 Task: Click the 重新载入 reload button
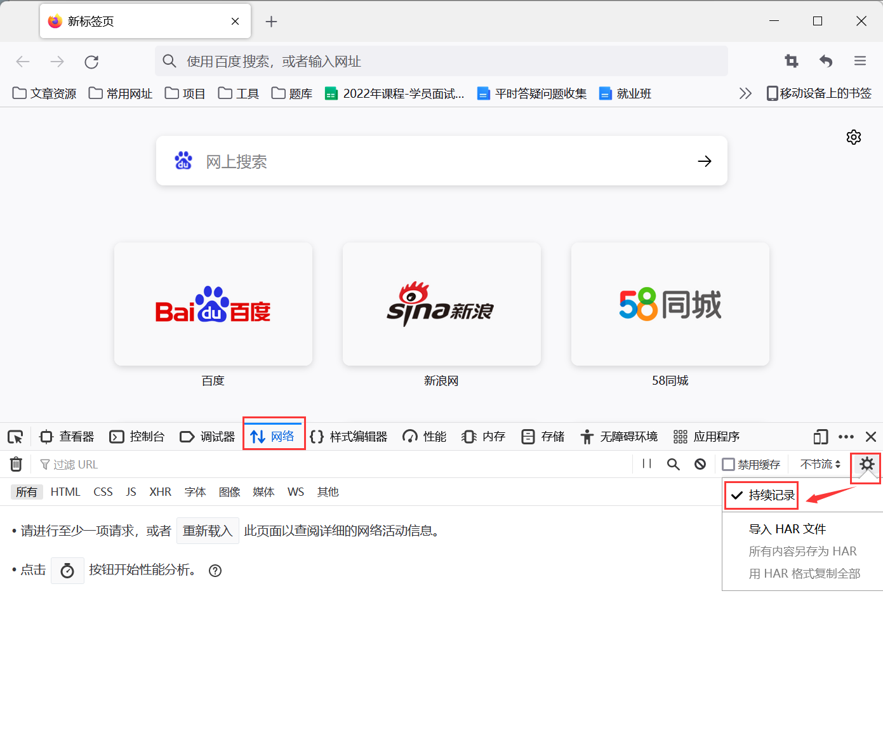tap(208, 531)
